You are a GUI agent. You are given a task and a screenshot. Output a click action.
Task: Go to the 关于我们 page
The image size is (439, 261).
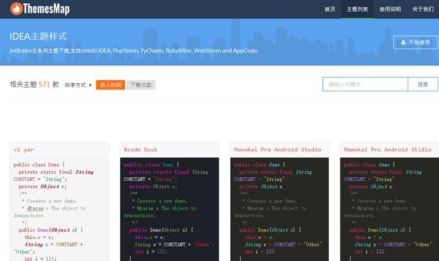[423, 9]
